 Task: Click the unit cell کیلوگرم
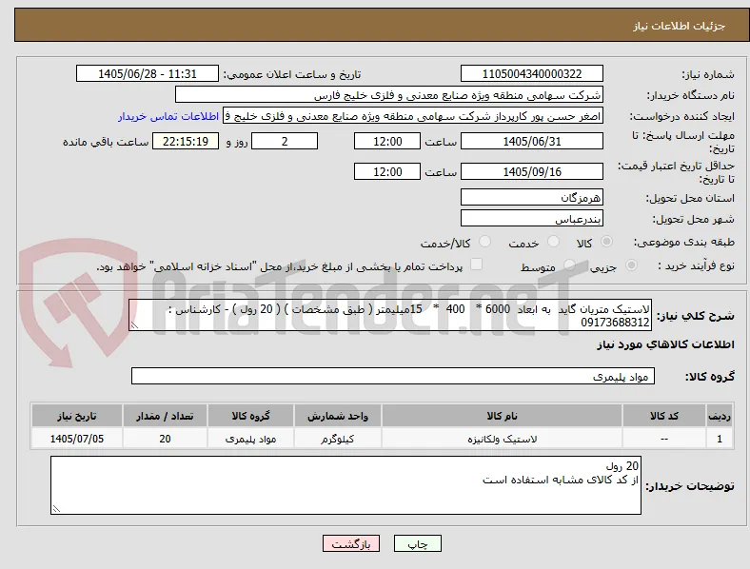[x=338, y=439]
